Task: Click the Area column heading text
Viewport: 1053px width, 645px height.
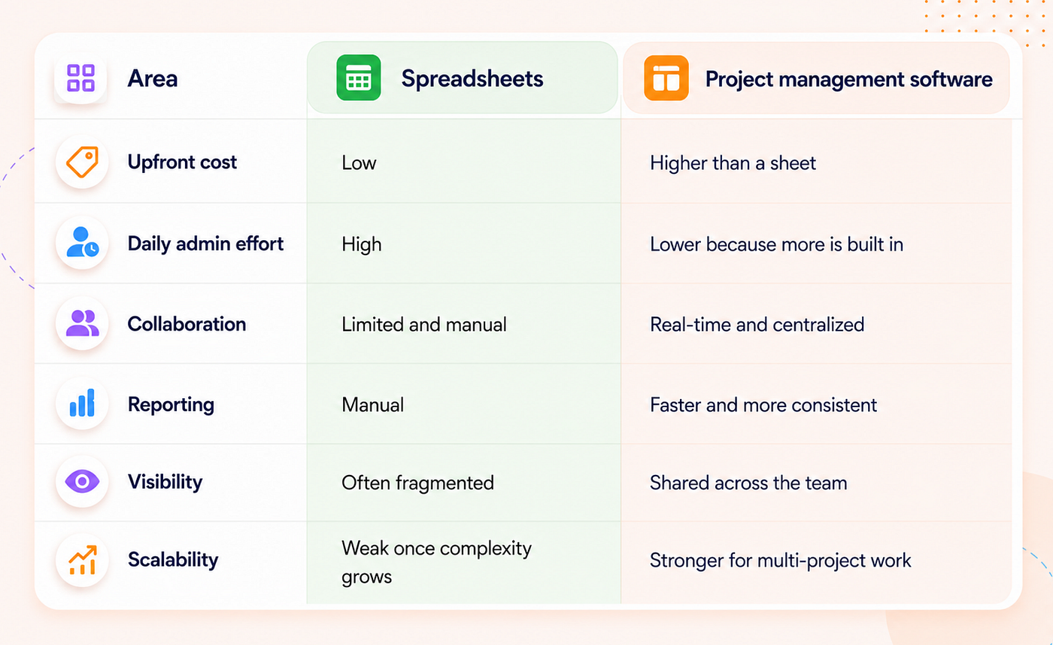Action: click(x=153, y=78)
